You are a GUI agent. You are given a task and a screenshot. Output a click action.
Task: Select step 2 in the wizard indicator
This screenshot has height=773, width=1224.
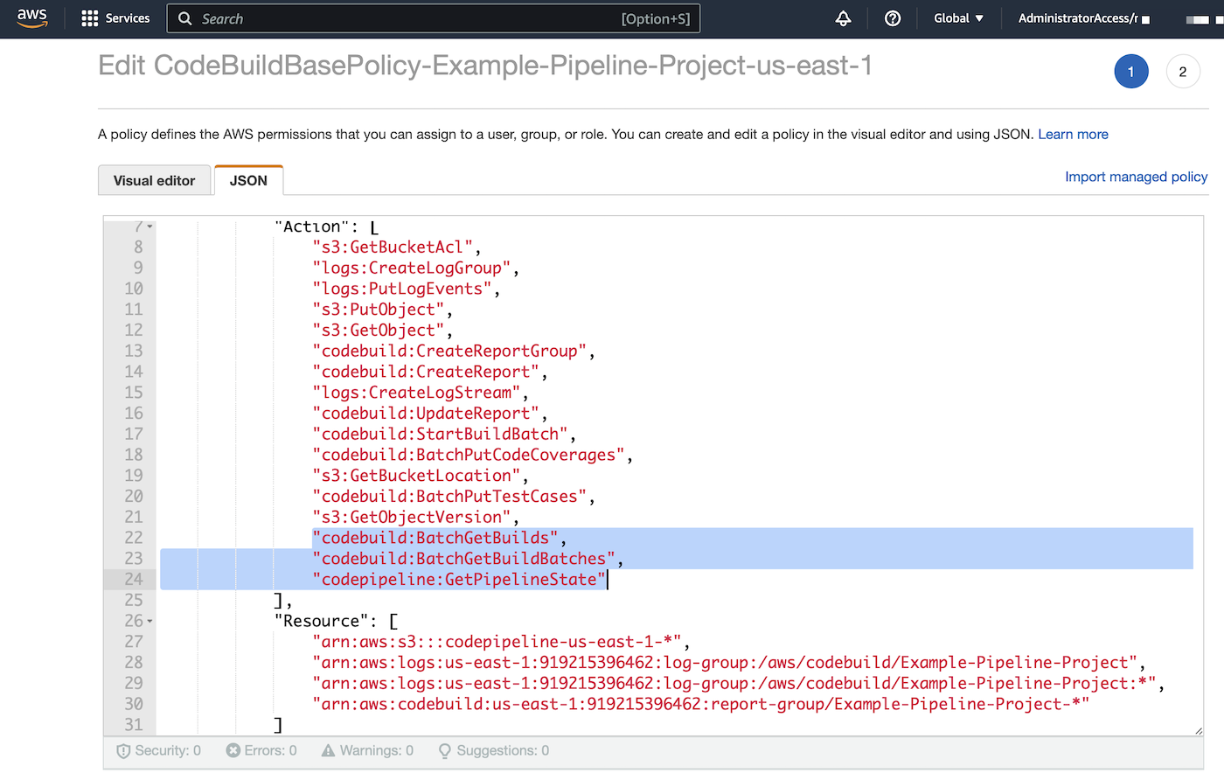tap(1183, 71)
